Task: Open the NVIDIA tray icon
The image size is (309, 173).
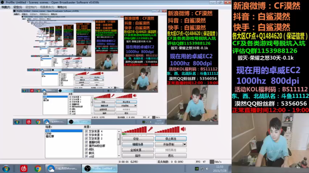Action: [197, 169]
